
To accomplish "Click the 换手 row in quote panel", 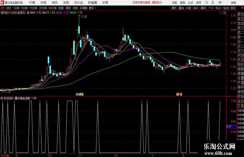I will (x=241, y=87).
